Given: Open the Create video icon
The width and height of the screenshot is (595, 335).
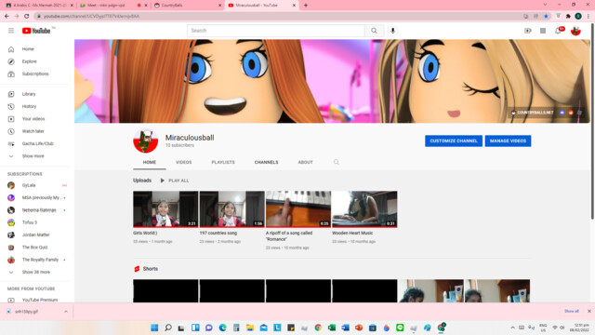Looking at the screenshot, I should point(528,31).
